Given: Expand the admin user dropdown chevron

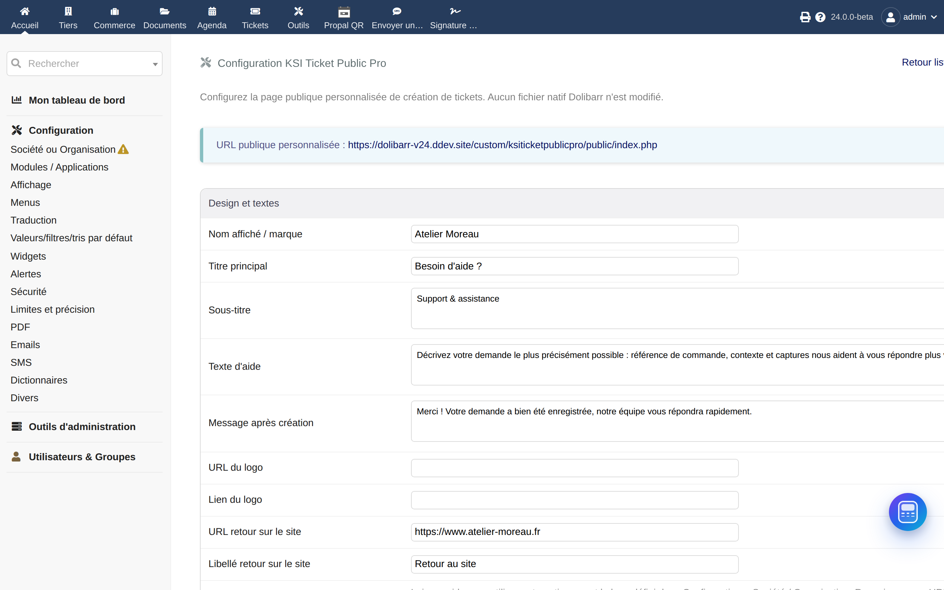Looking at the screenshot, I should tap(934, 17).
